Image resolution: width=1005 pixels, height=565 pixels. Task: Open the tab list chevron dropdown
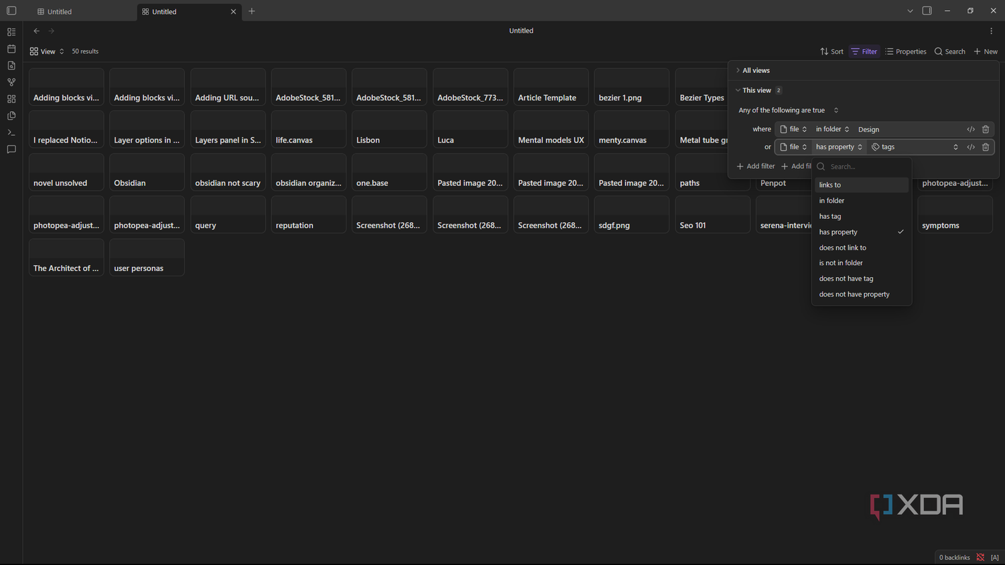tap(910, 11)
